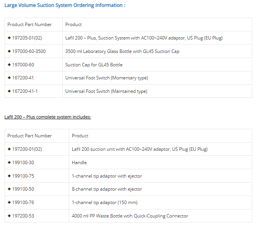Select 8-channel tip adaptor with ejector
The height and width of the screenshot is (229, 256).
[x=107, y=189]
